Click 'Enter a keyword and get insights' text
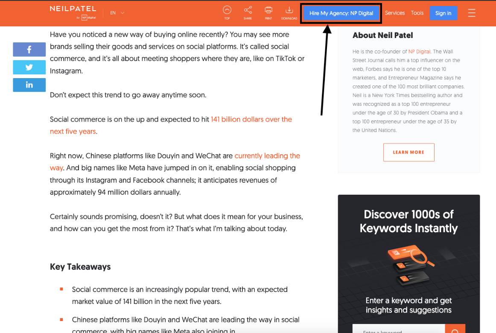The height and width of the screenshot is (333, 496). click(x=408, y=305)
